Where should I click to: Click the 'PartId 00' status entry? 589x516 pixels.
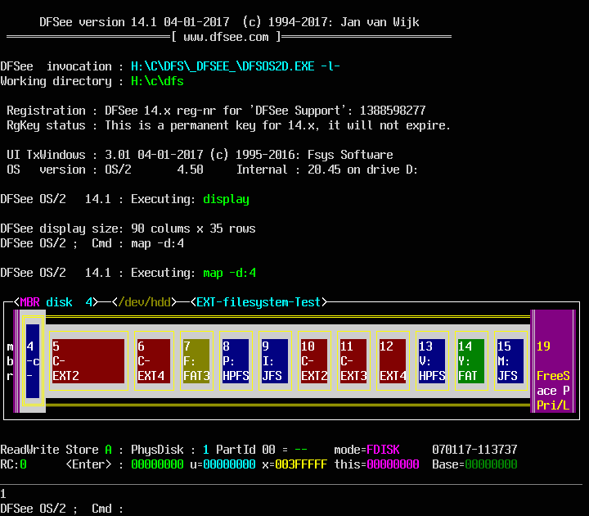(x=245, y=450)
